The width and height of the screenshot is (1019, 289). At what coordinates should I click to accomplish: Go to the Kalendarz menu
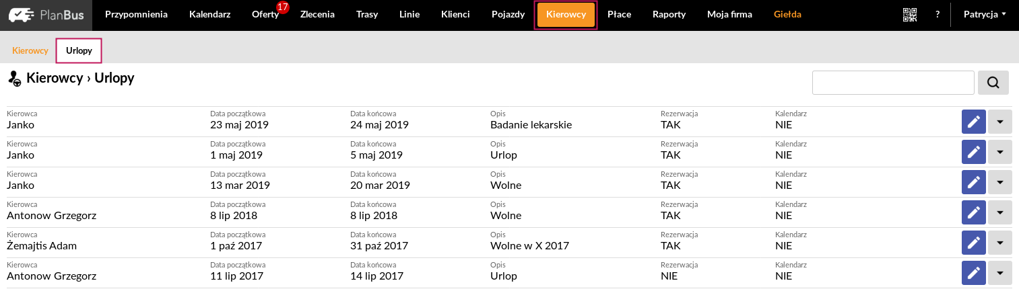(209, 14)
